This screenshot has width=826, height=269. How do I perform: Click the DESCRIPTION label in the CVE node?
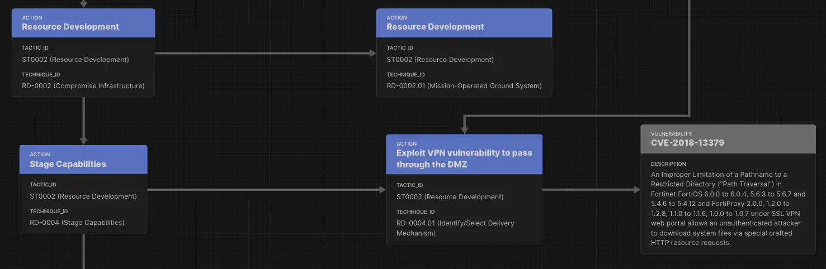click(668, 164)
